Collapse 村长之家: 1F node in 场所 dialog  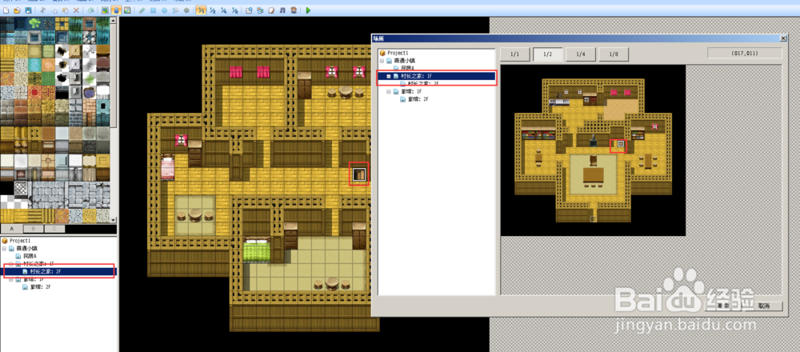click(389, 76)
